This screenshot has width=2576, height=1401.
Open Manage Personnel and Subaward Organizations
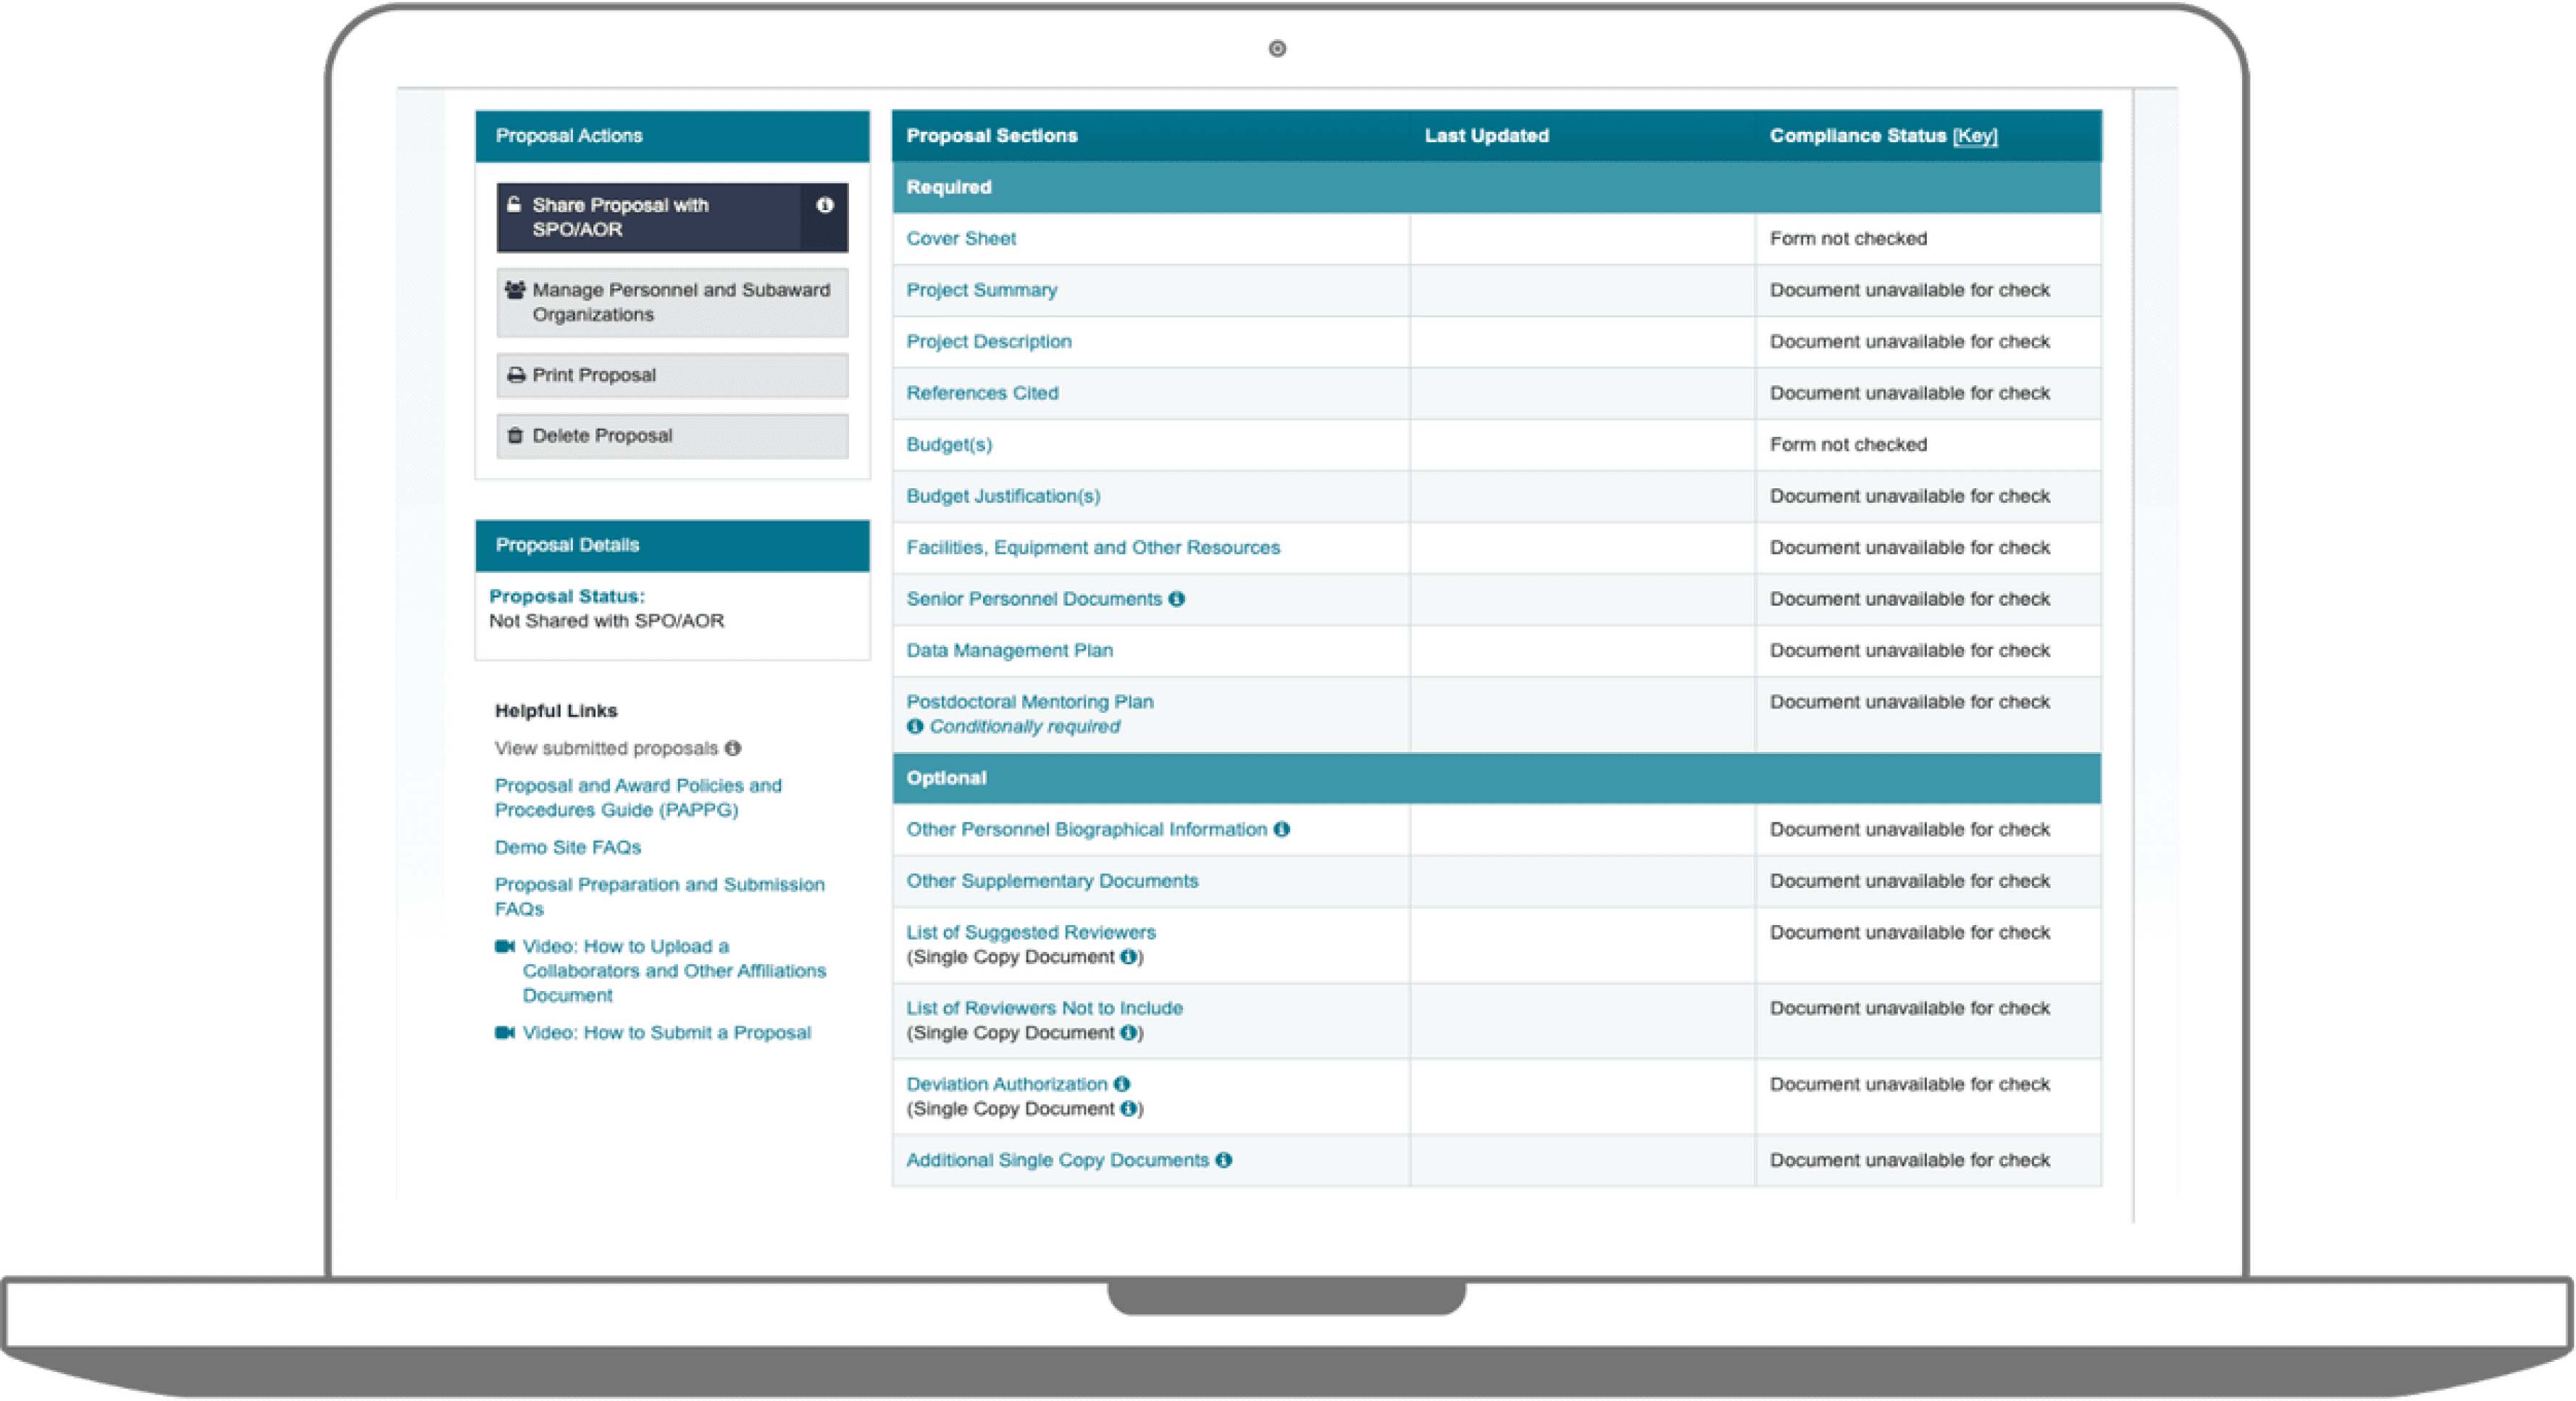pyautogui.click(x=672, y=302)
